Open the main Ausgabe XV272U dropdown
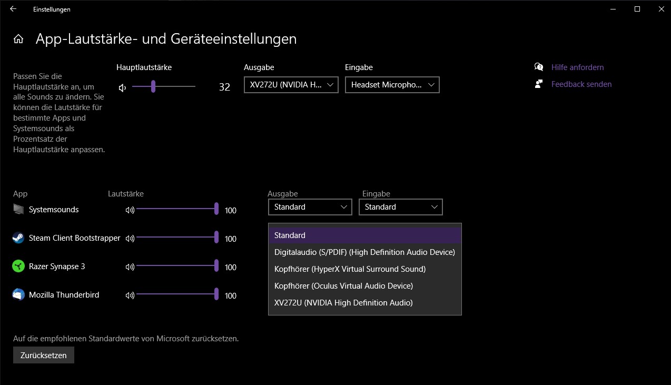671x385 pixels. (x=291, y=85)
